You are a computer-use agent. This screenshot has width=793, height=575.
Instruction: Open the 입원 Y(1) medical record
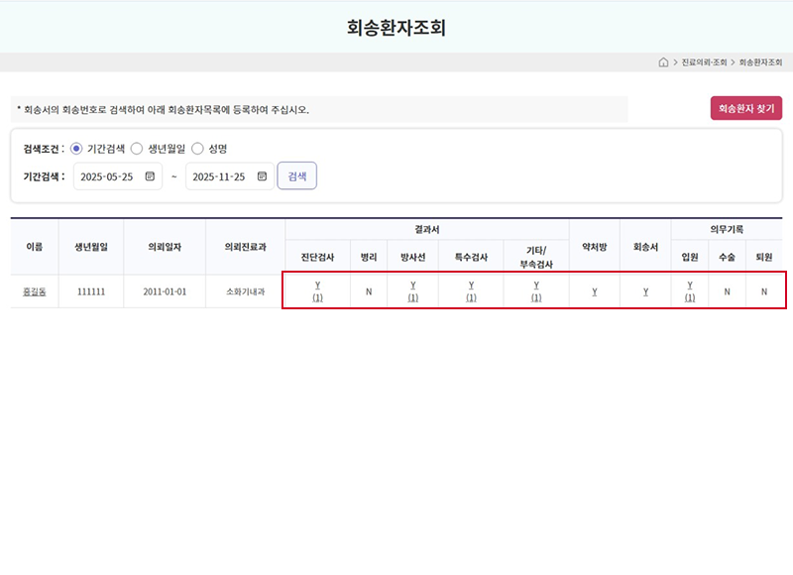[690, 291]
